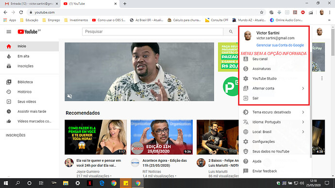The width and height of the screenshot is (335, 188).
Task: Bookmark page with the star icon
Action: (x=262, y=13)
